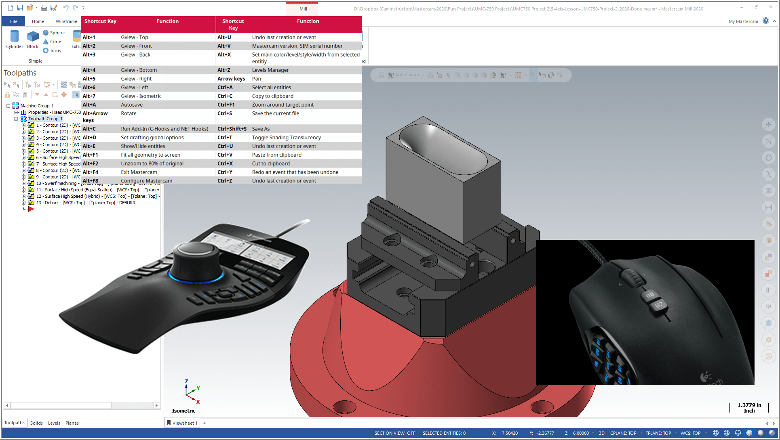The height and width of the screenshot is (440, 780).
Task: Expand the Properties - Haas UMC-750 node
Action: pos(16,112)
